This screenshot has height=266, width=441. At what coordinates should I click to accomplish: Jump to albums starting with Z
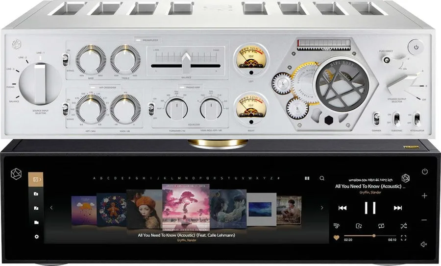pos(271,178)
